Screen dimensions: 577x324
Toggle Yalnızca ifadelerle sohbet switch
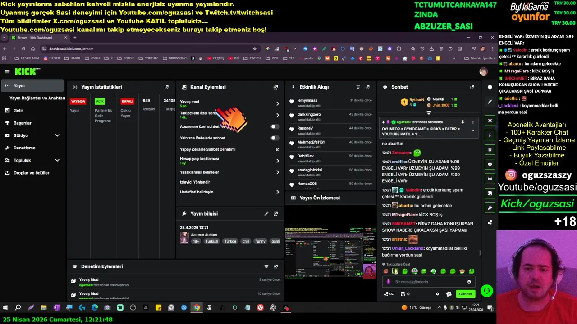pyautogui.click(x=275, y=138)
